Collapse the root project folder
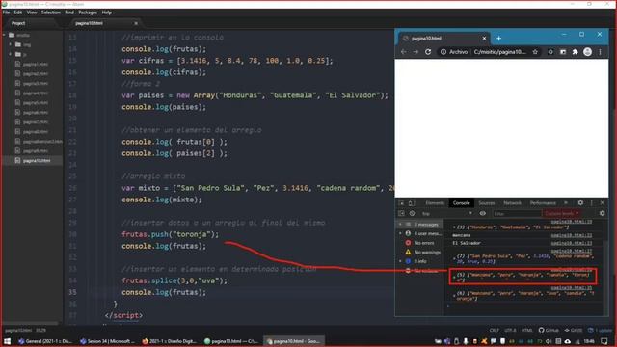This screenshot has width=617, height=347. (x=4, y=35)
